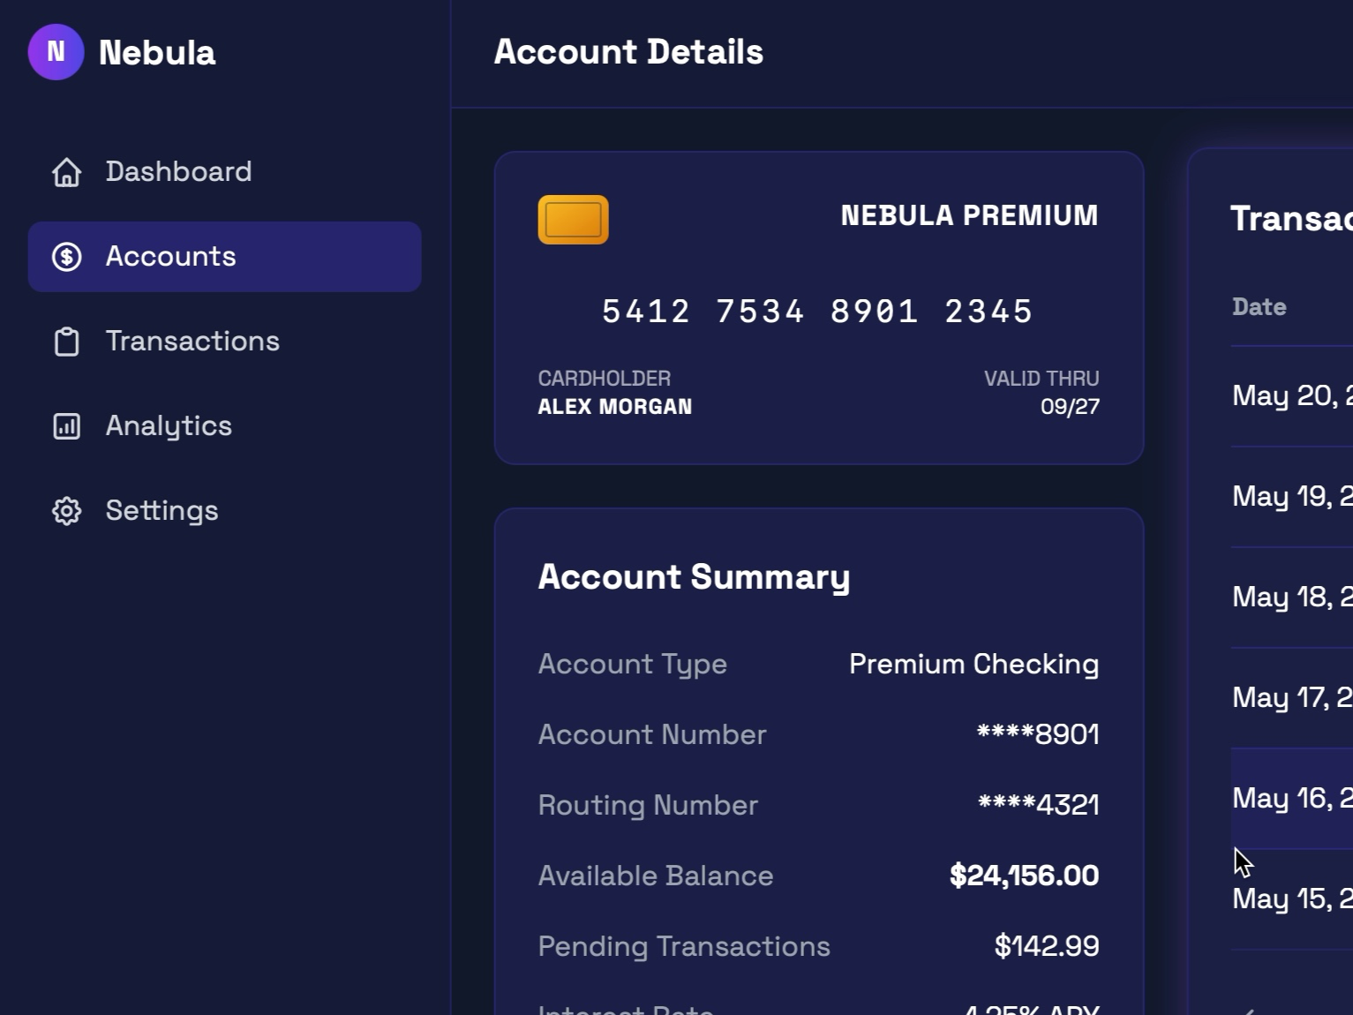The width and height of the screenshot is (1353, 1015).
Task: Reveal the masked account number ****8901
Action: tap(1038, 733)
